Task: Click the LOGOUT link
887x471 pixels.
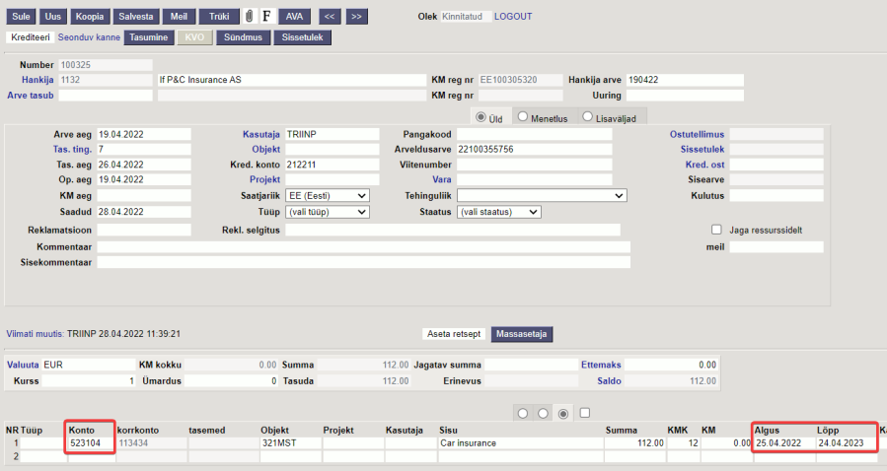Action: pos(513,17)
